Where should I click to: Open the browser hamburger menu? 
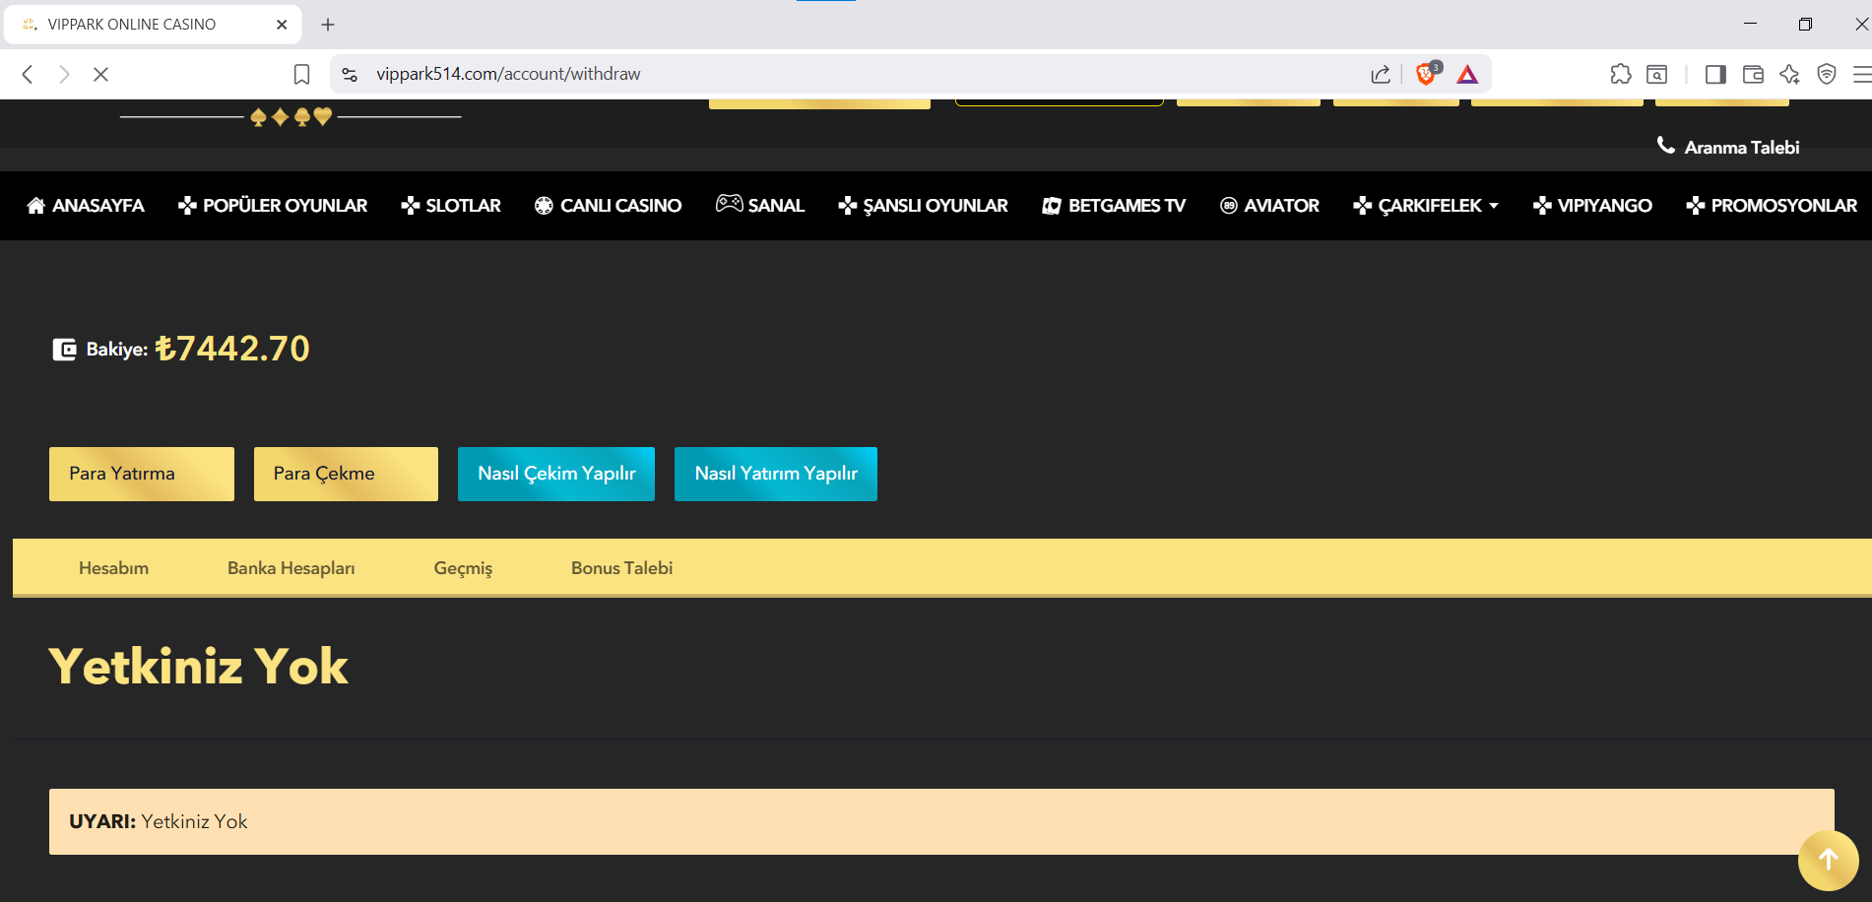(x=1861, y=74)
